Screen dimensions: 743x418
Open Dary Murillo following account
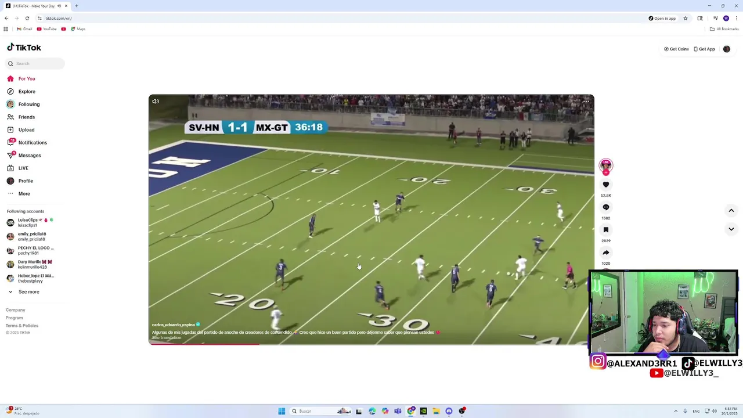tap(30, 264)
